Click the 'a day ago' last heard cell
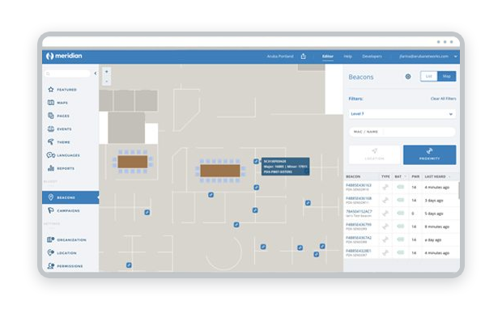 click(433, 240)
